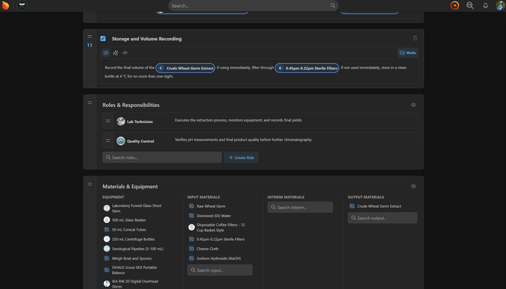
Task: Focus the Search interim materials field
Action: pos(300,207)
